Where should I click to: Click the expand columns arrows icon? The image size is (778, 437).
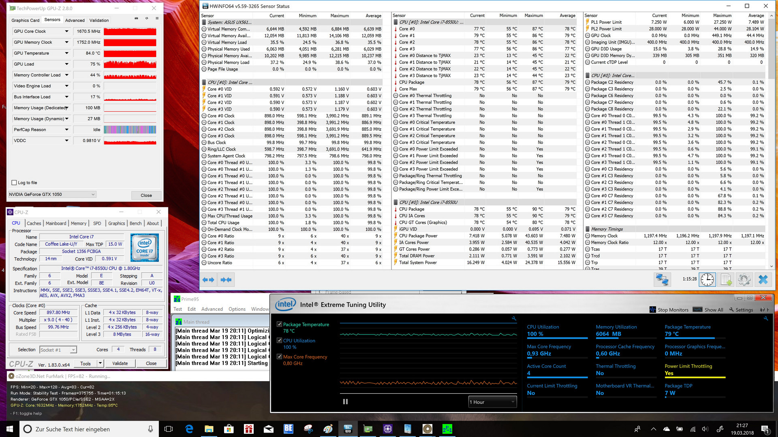pos(208,280)
